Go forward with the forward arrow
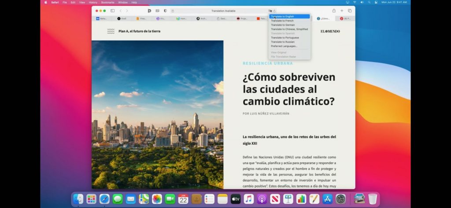The image size is (451, 208). [x=127, y=11]
